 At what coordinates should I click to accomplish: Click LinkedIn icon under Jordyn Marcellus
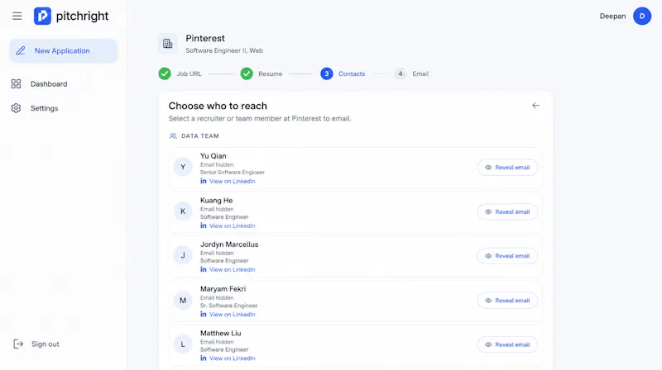pyautogui.click(x=204, y=269)
